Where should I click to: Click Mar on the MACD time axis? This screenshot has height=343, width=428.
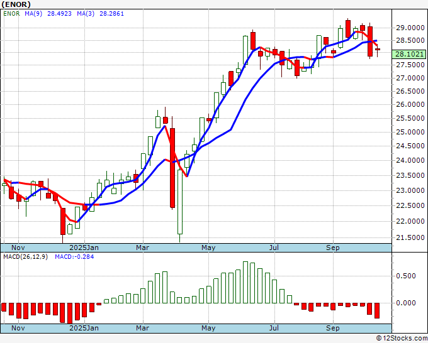143,328
